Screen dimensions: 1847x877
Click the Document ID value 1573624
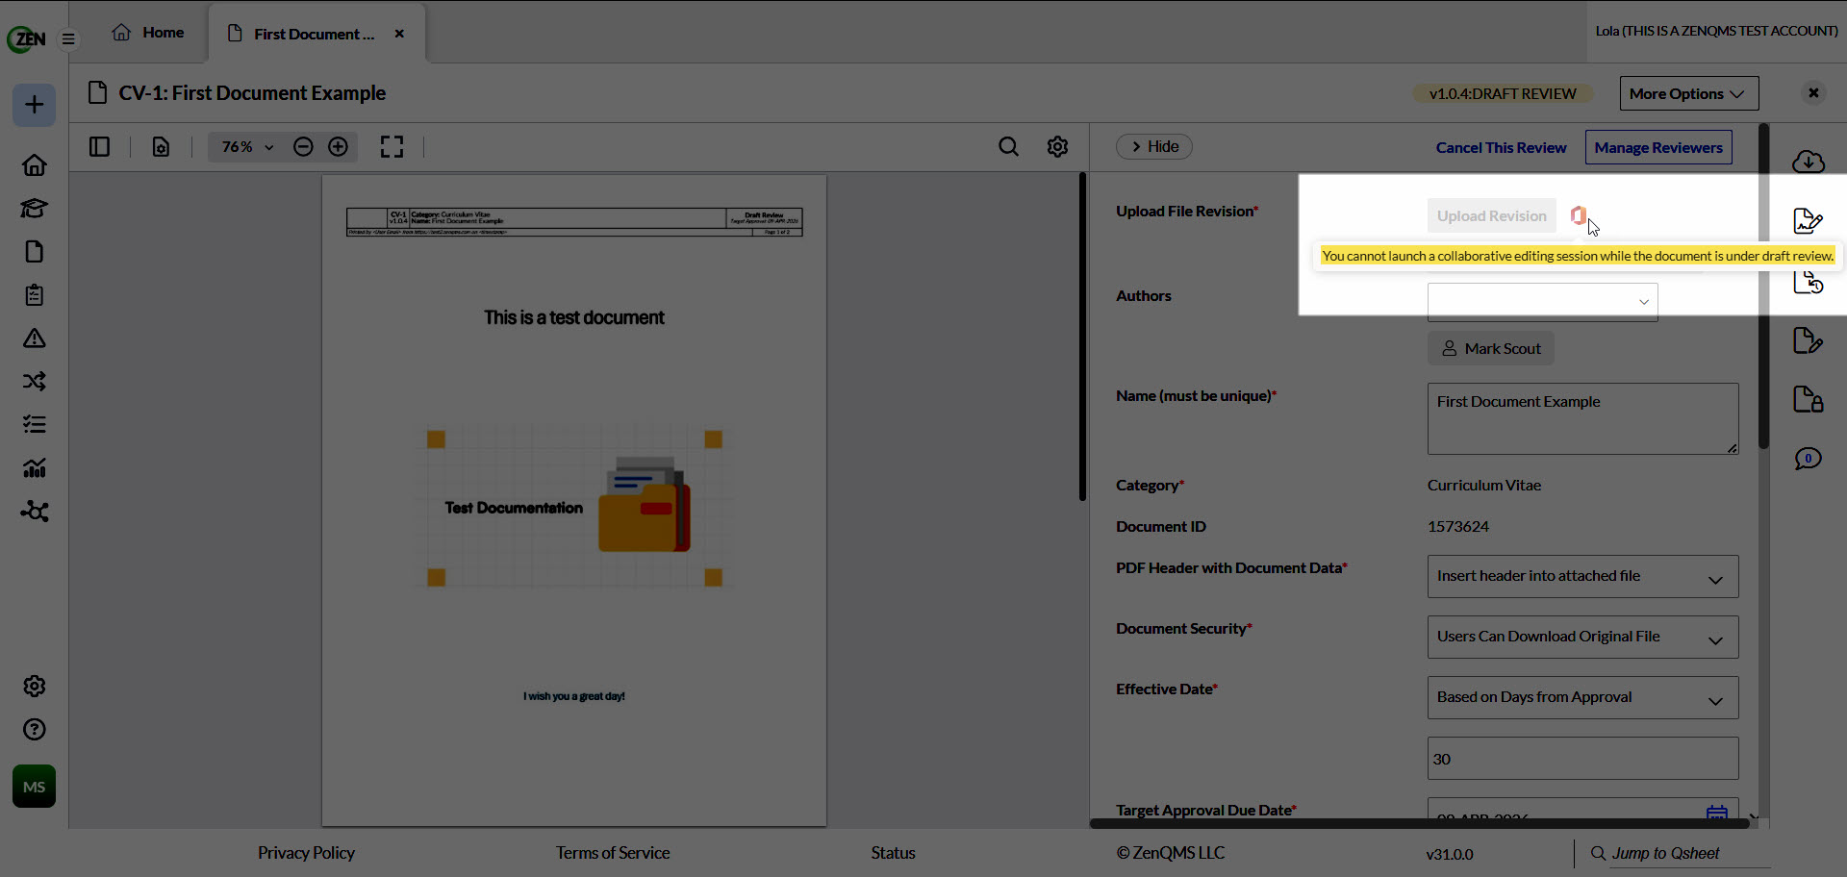click(1457, 526)
